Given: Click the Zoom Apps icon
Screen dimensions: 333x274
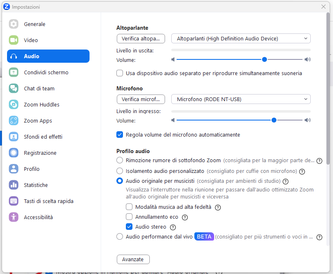Looking at the screenshot, I should [x=14, y=120].
